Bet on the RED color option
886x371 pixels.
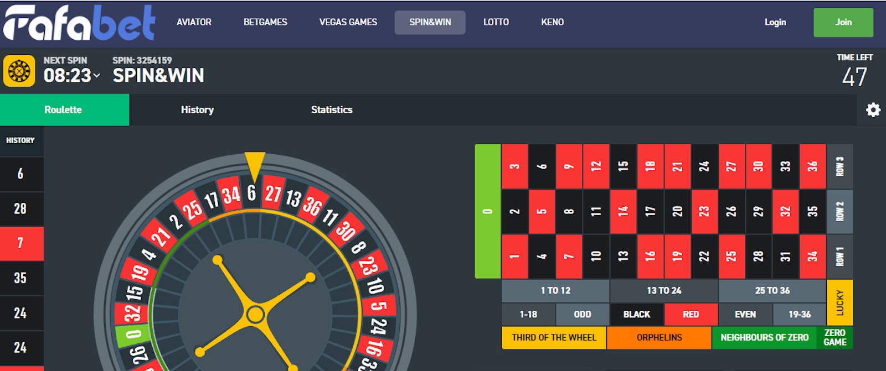(x=691, y=314)
